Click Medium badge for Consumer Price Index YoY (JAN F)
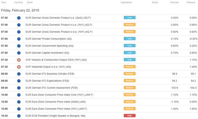 click(130, 109)
